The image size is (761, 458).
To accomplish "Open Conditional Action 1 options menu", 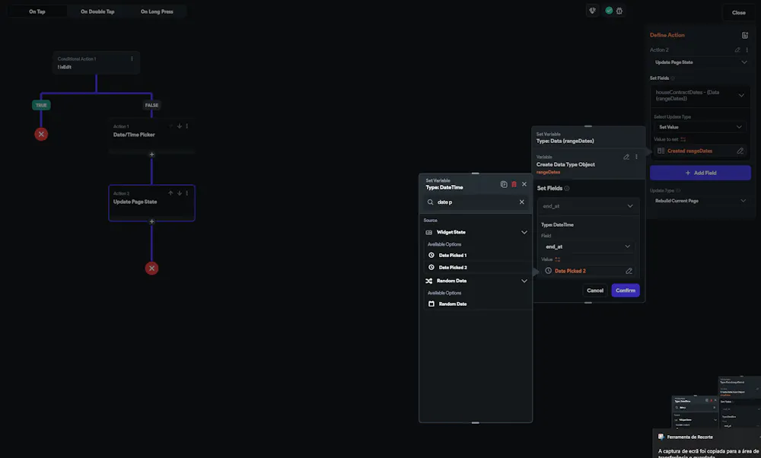I will [x=132, y=59].
